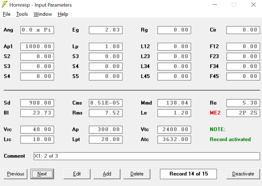Click the Edit button
This screenshot has width=262, height=186.
(77, 174)
